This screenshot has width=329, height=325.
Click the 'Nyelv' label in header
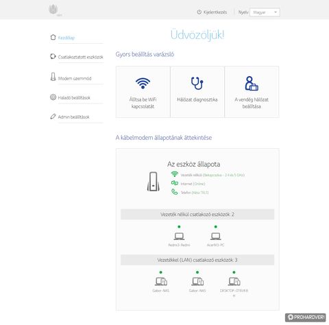pyautogui.click(x=243, y=12)
